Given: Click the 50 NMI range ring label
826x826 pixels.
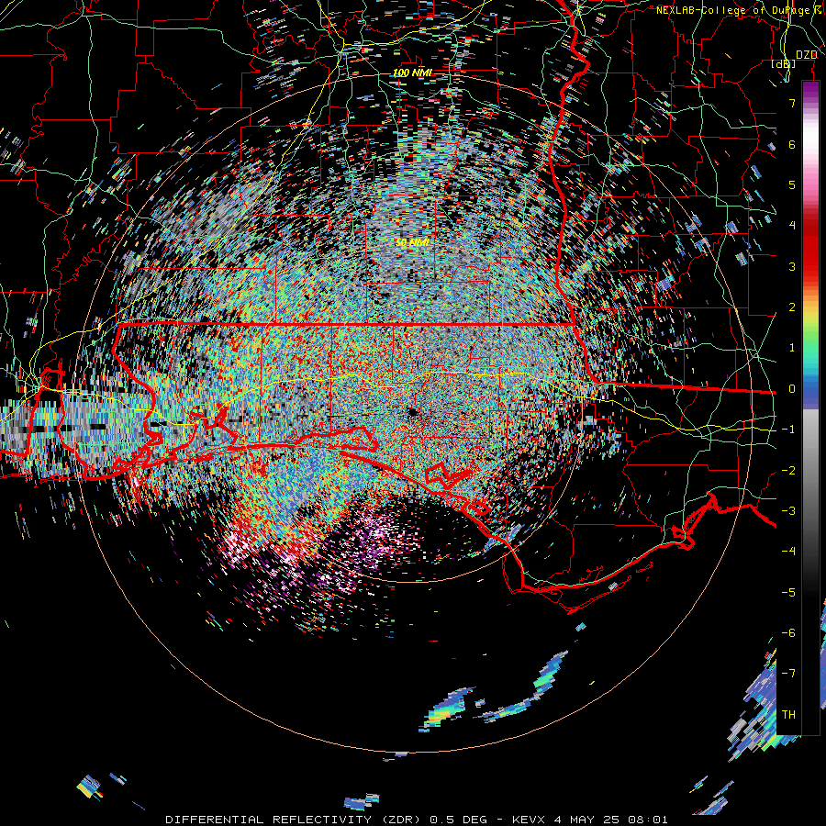Looking at the screenshot, I should point(412,242).
